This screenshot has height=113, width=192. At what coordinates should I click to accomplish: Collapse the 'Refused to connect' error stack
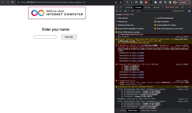click(x=119, y=45)
